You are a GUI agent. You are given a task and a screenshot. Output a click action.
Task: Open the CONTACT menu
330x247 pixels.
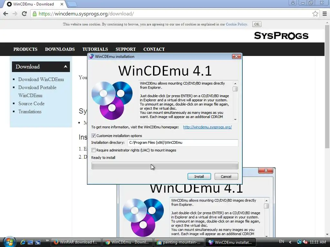pyautogui.click(x=154, y=49)
